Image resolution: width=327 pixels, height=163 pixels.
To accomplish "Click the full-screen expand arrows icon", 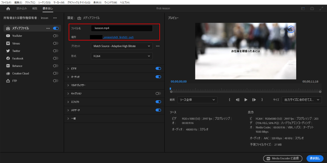I will (321, 8).
